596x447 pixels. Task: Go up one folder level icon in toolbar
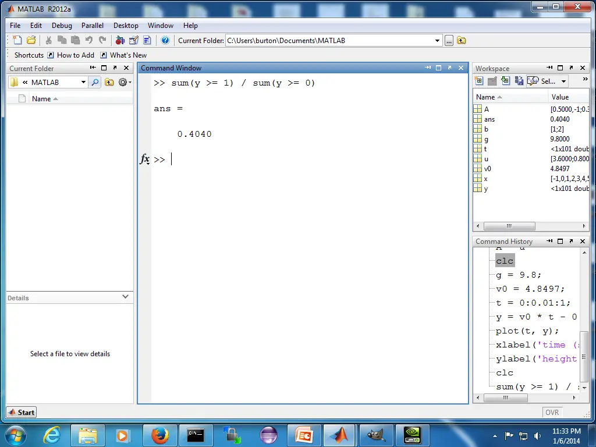pos(462,40)
